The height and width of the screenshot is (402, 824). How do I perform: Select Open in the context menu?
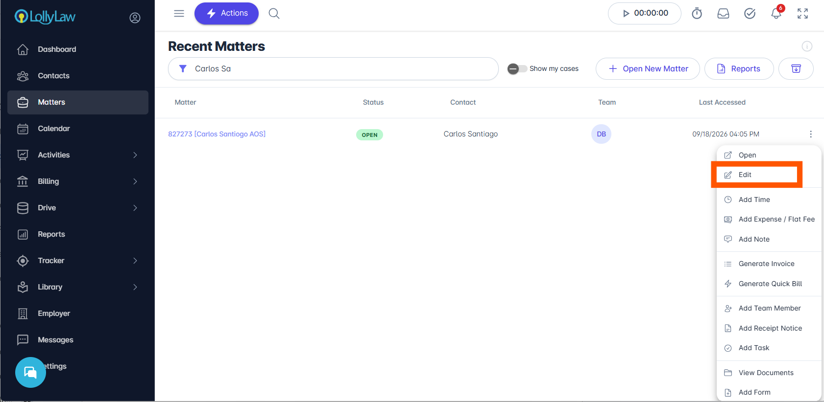click(x=769, y=155)
